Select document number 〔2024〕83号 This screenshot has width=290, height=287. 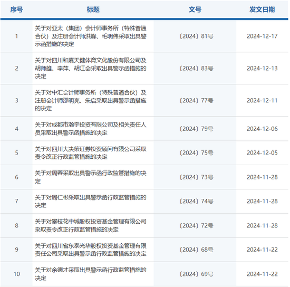point(197,69)
